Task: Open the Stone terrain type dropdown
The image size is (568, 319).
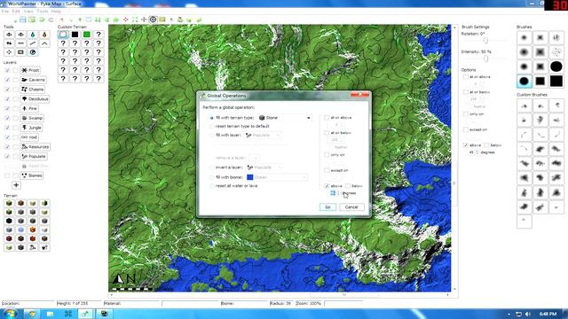Action: [285, 118]
